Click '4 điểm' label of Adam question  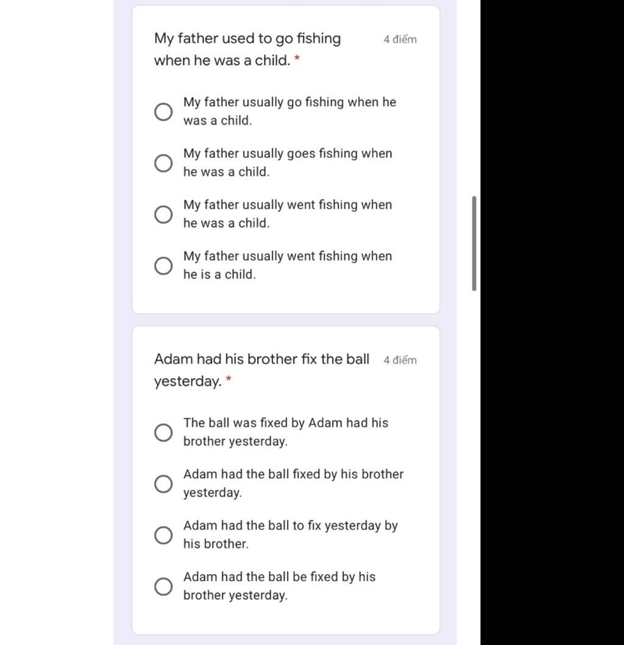400,361
